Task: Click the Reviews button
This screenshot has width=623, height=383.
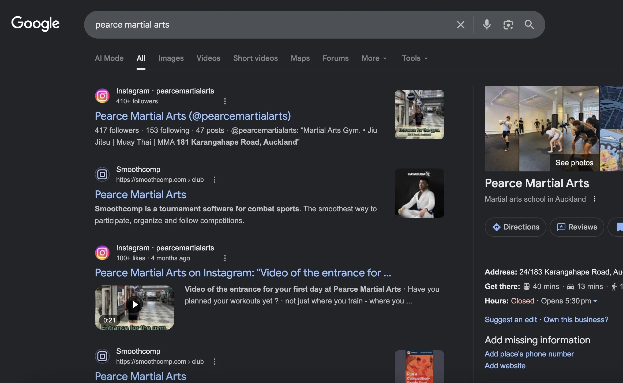Action: pos(577,227)
